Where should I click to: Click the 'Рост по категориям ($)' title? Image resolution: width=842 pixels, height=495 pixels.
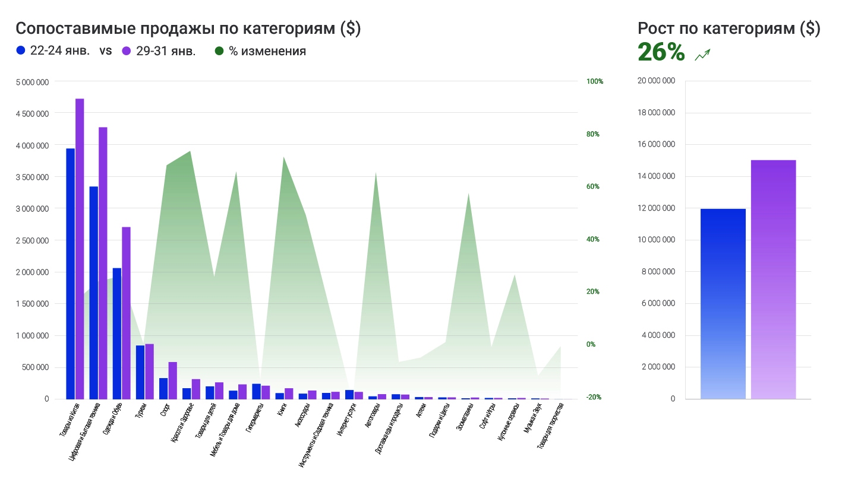[x=729, y=28]
